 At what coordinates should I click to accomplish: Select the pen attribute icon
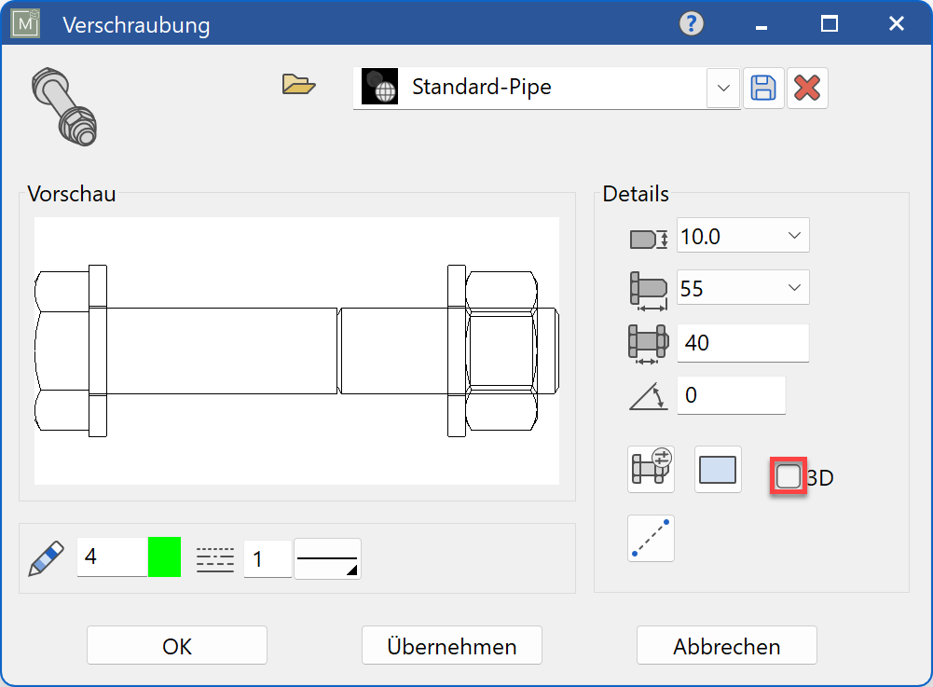pos(45,556)
